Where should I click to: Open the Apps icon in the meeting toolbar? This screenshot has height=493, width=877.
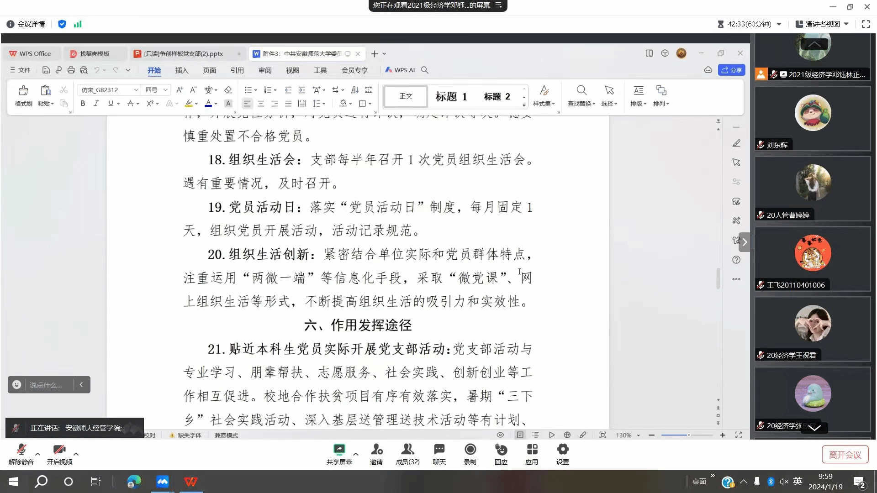(x=532, y=450)
